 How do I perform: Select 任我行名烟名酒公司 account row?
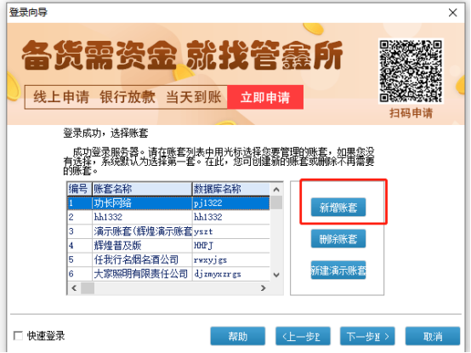point(168,259)
